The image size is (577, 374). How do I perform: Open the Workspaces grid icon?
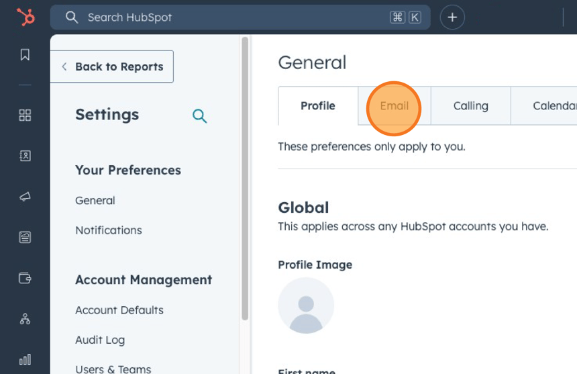point(25,115)
